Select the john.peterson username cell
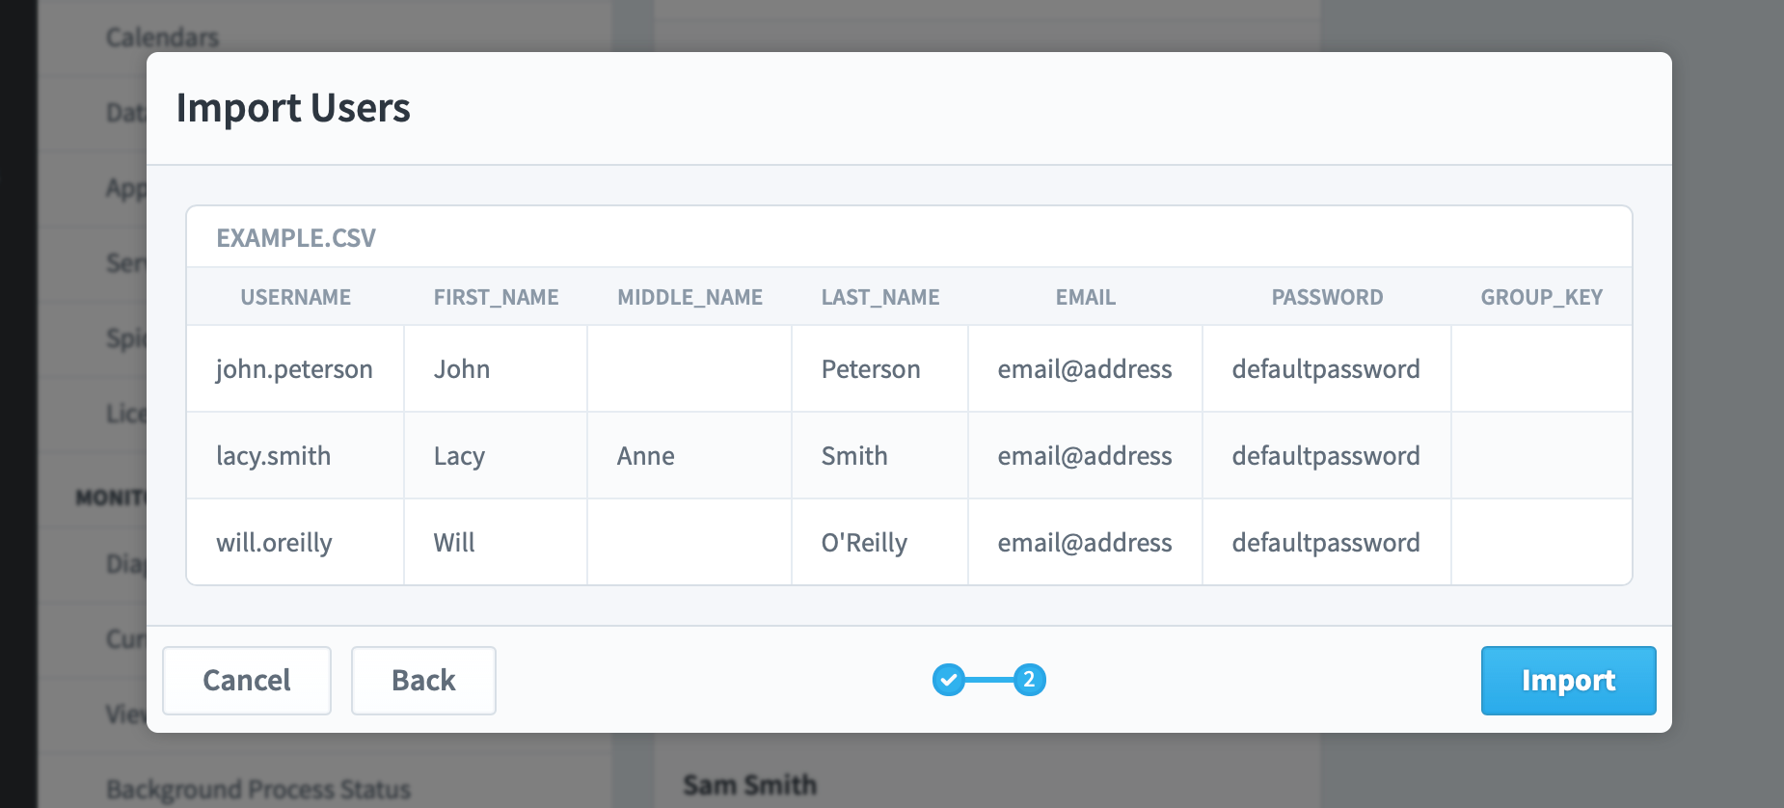The height and width of the screenshot is (808, 1784). 295,368
